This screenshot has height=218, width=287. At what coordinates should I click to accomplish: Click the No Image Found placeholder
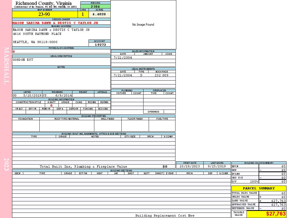pyautogui.click(x=143, y=25)
